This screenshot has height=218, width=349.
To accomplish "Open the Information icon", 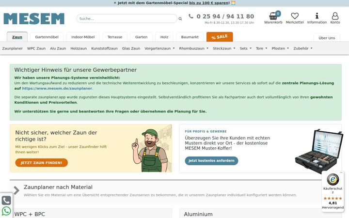I will [317, 16].
